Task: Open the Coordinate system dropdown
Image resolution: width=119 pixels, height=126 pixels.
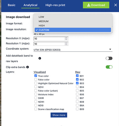Action: (x=73, y=50)
